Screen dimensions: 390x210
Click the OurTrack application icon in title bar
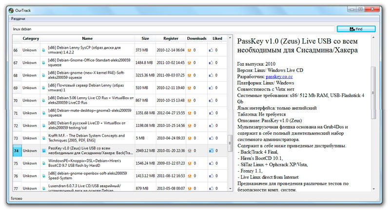(11, 10)
